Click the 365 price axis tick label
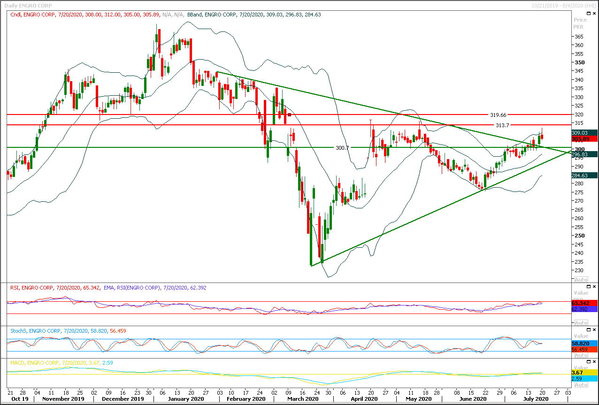The width and height of the screenshot is (599, 405). click(579, 37)
